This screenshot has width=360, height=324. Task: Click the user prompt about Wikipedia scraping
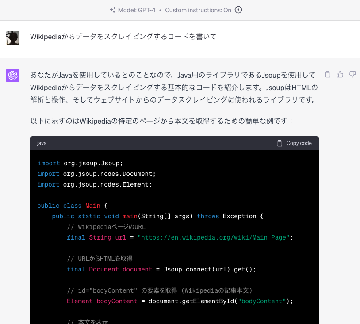123,37
